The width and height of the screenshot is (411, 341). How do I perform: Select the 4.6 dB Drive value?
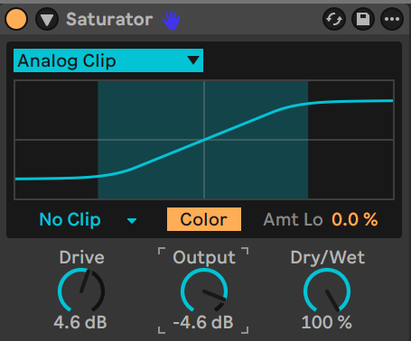80,322
